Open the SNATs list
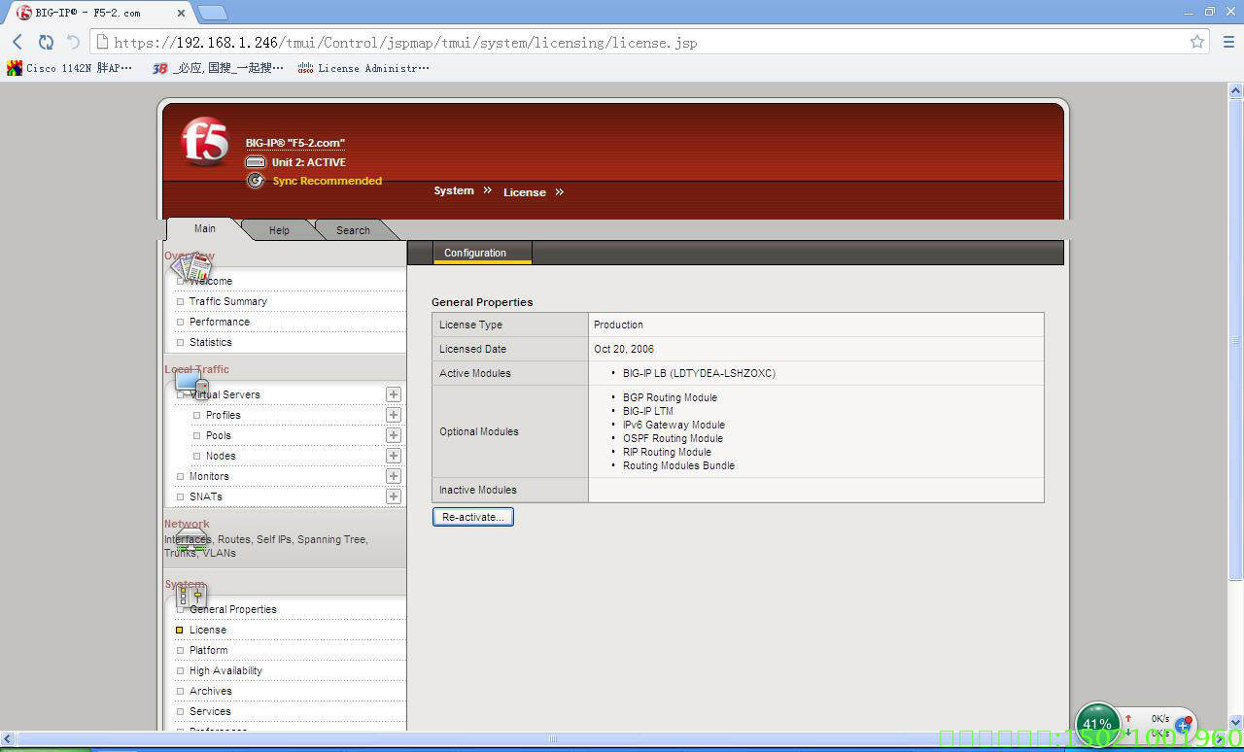The image size is (1244, 752). click(x=206, y=496)
